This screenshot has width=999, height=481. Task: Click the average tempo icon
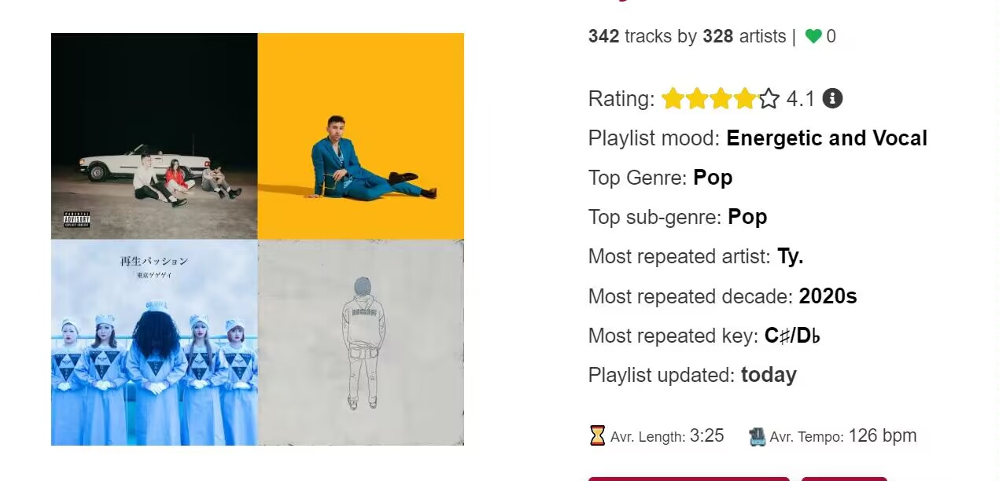point(758,436)
